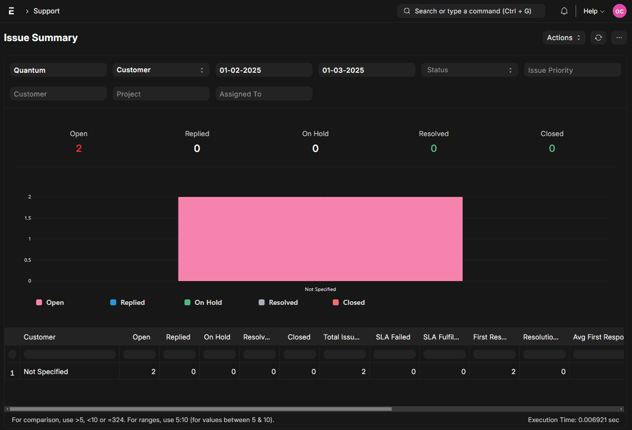Click the pink Not Specified chart bar
The height and width of the screenshot is (430, 632).
(320, 239)
